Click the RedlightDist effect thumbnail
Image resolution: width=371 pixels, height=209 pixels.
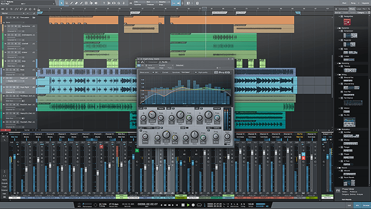click(x=347, y=22)
